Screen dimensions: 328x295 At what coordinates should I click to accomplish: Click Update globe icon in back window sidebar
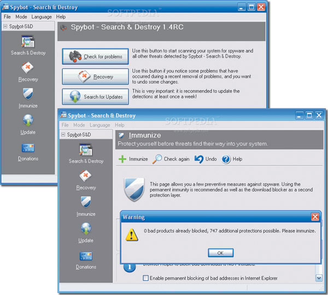pyautogui.click(x=28, y=121)
